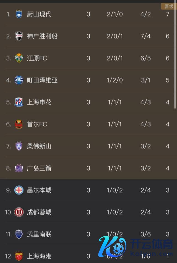Click the 上海申花 team crest icon

(19, 102)
